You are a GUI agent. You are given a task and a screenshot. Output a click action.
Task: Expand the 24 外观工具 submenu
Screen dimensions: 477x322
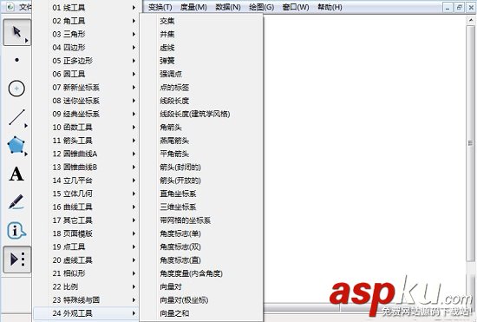click(x=86, y=313)
